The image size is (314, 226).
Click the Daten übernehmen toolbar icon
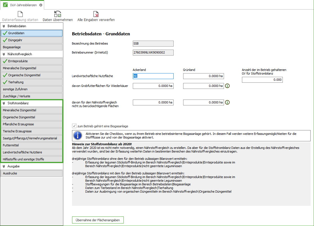(x=58, y=14)
